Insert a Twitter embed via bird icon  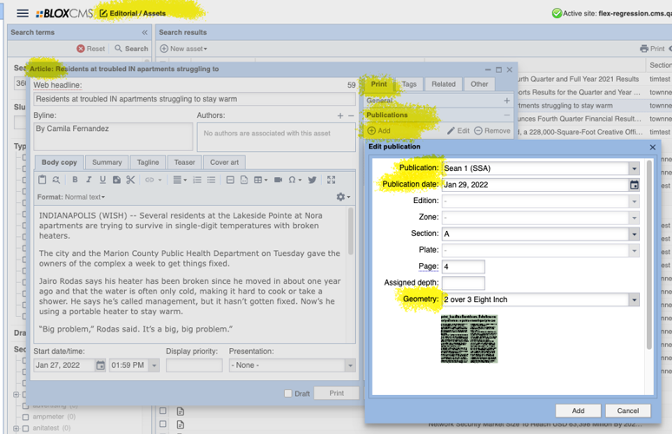pyautogui.click(x=312, y=180)
